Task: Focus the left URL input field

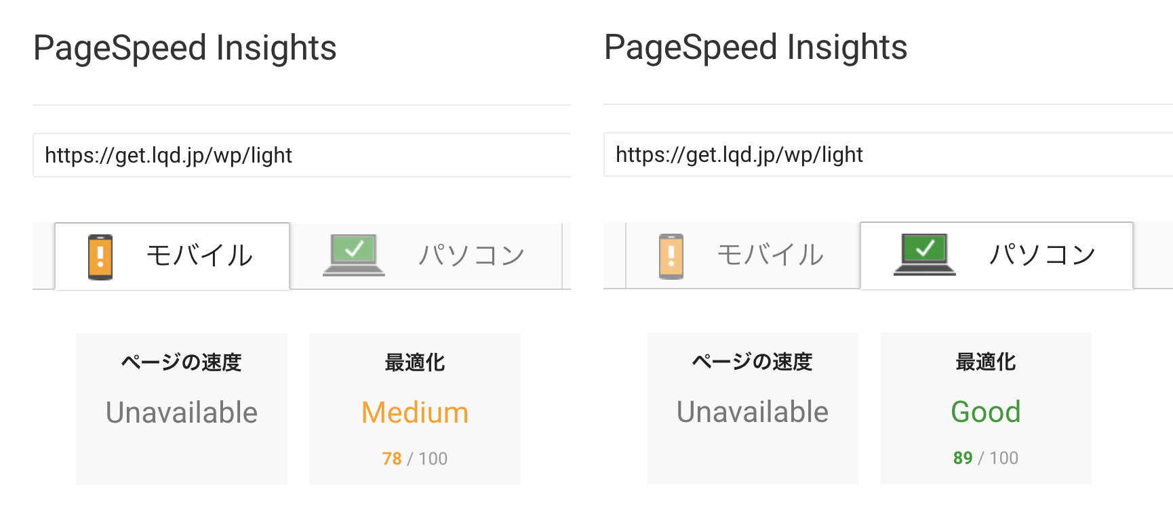Action: click(x=302, y=155)
